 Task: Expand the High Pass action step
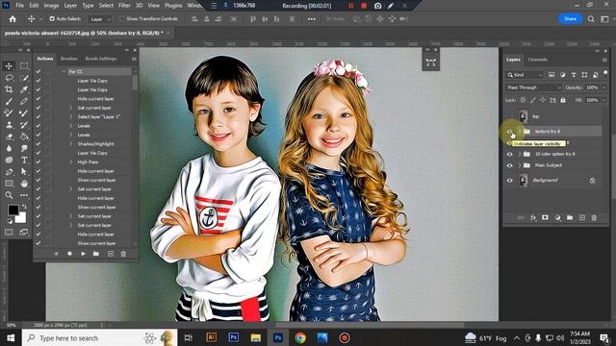tap(71, 161)
